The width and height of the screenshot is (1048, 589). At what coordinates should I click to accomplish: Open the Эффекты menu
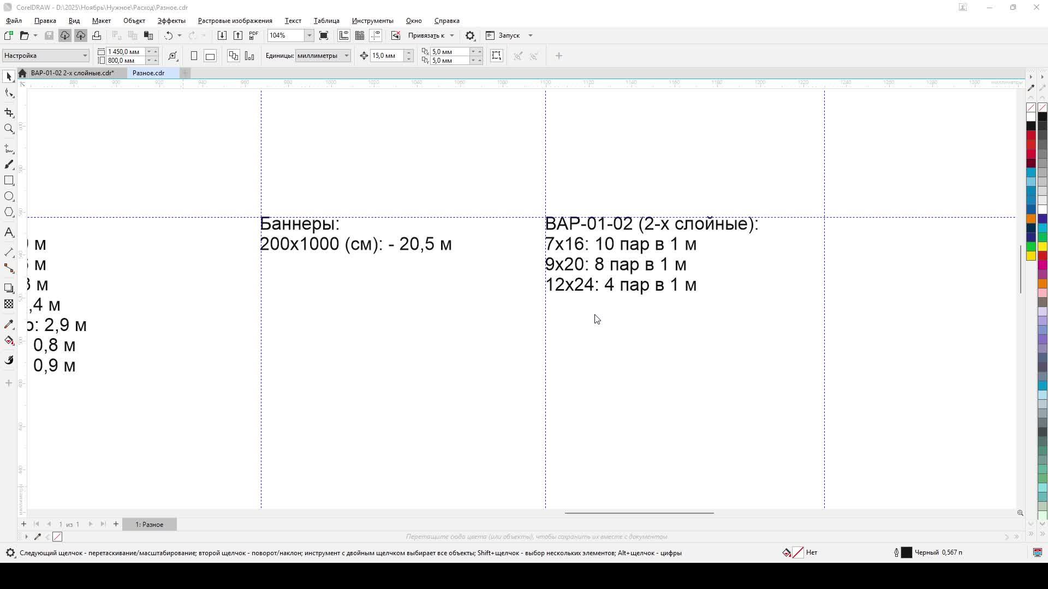click(x=171, y=21)
